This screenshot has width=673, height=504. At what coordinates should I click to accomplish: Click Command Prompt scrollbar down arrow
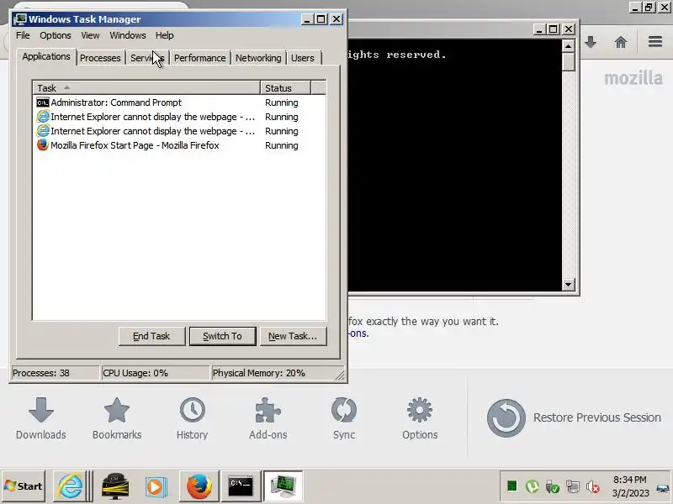(x=569, y=284)
